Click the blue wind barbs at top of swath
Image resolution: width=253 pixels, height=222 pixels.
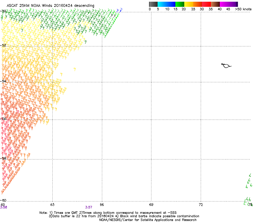pos(120,11)
